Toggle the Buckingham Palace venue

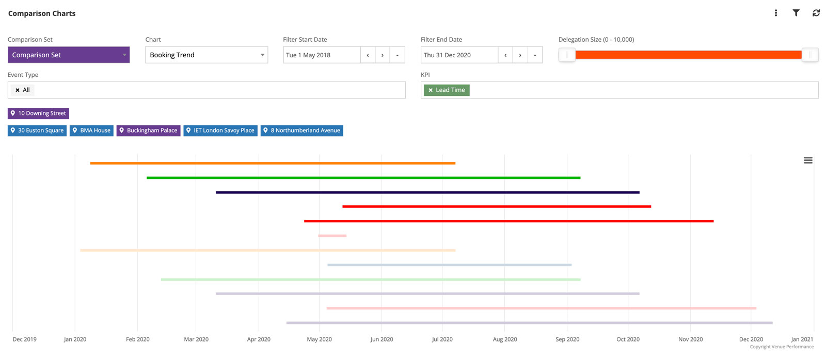coord(148,131)
